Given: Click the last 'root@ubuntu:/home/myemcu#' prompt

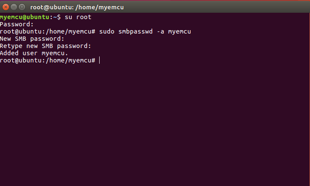Looking at the screenshot, I should (x=48, y=60).
